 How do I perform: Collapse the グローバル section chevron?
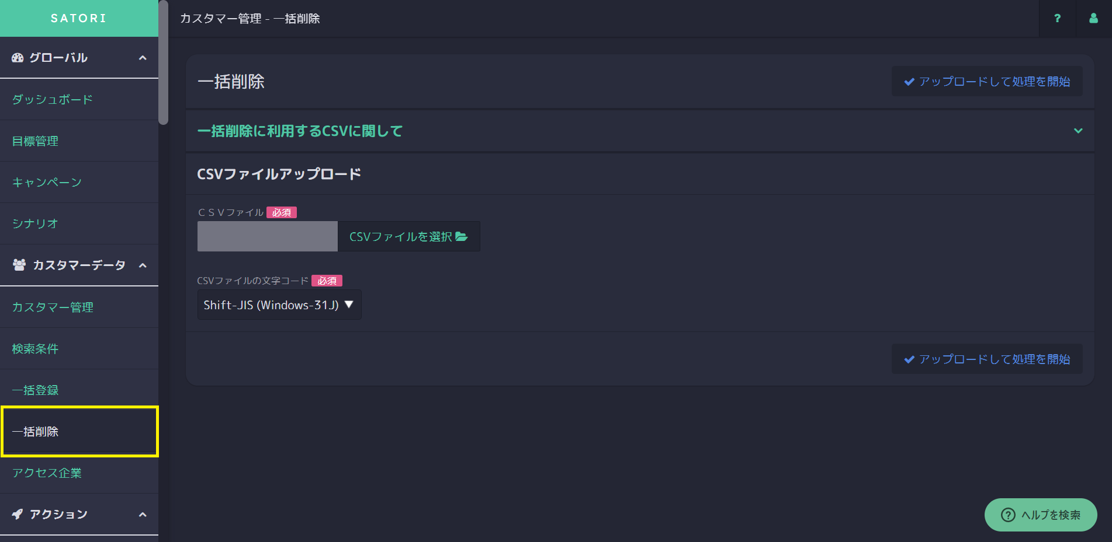pos(143,58)
